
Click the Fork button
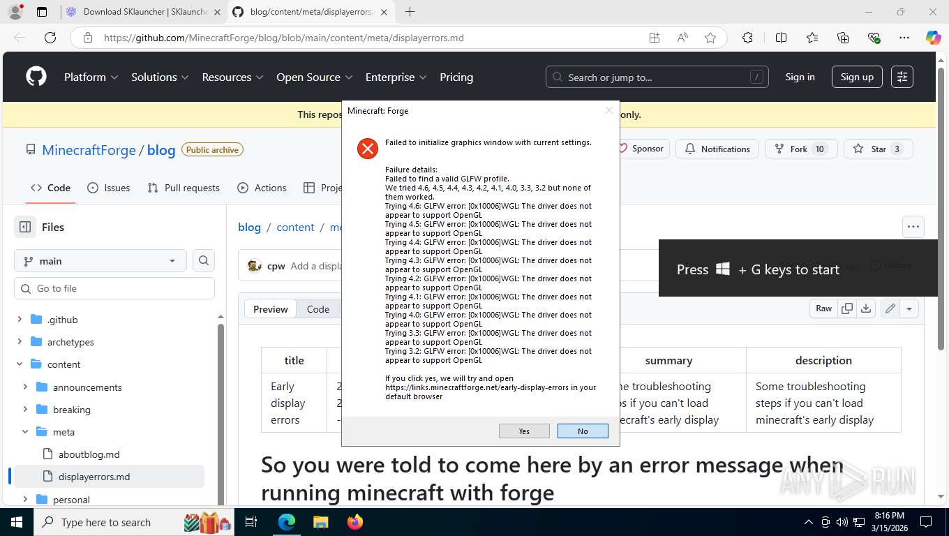(802, 149)
